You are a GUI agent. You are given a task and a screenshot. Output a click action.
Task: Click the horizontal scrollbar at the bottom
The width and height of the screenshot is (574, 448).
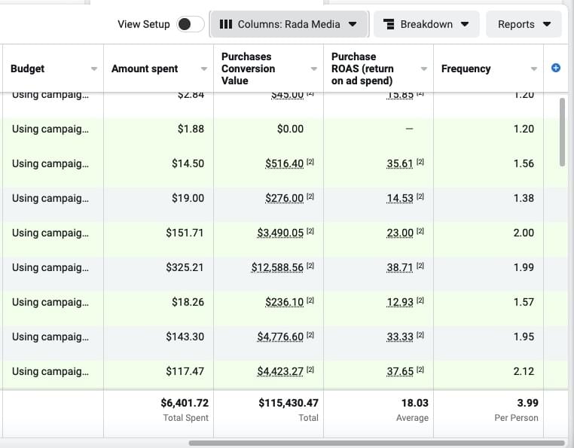click(377, 443)
